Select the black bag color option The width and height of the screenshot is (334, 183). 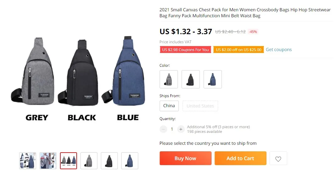tap(191, 79)
